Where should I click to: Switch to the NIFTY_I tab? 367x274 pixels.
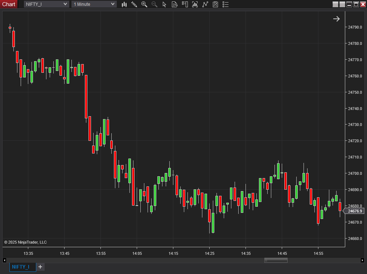tap(22, 267)
